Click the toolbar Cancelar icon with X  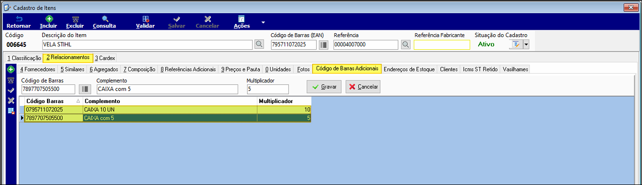pos(207,22)
